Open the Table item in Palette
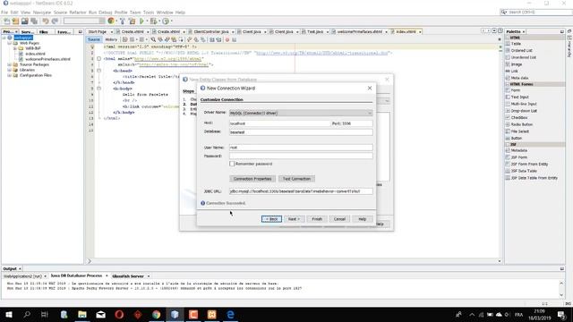This screenshot has height=322, width=573. [516, 44]
